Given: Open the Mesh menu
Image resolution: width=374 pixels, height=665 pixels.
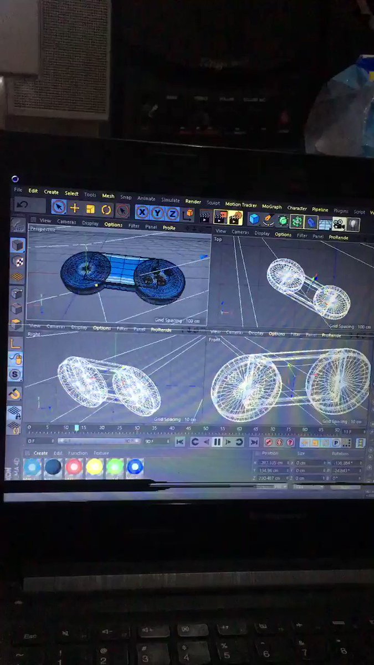Looking at the screenshot, I should [108, 196].
